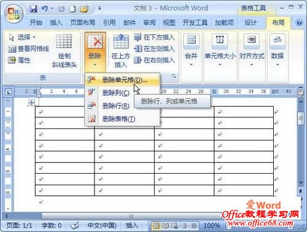Customize the Quick Access Toolbar dropdown
307x232 pixels.
click(x=99, y=9)
